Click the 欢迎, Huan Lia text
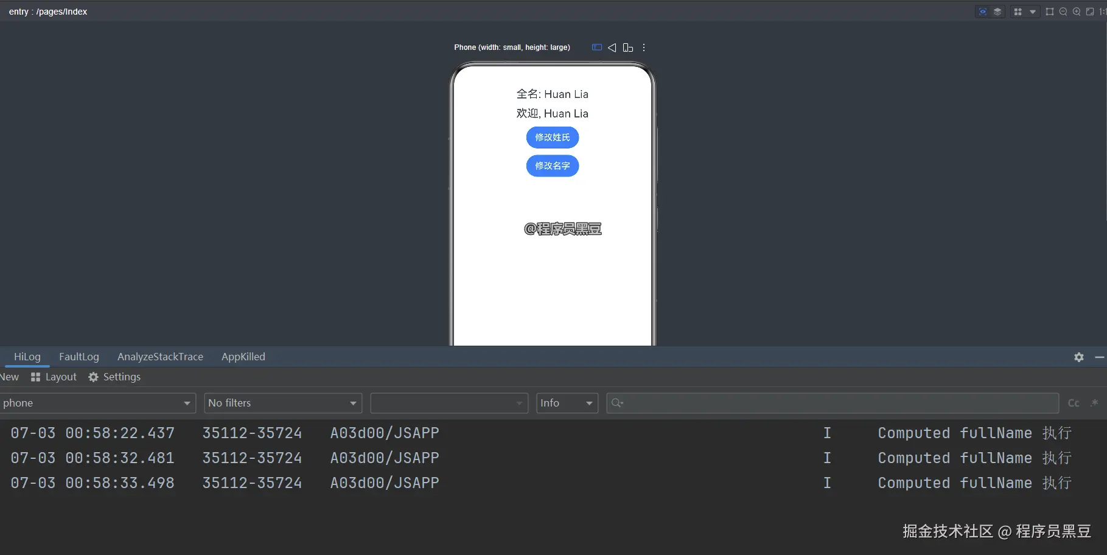Image resolution: width=1107 pixels, height=555 pixels. [x=553, y=113]
